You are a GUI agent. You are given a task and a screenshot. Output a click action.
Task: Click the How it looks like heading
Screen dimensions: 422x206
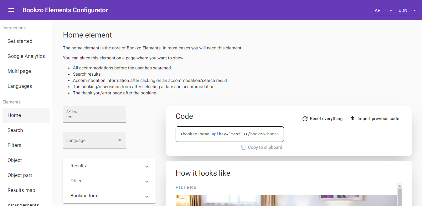point(203,173)
